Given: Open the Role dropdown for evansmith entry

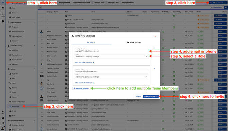Looking at the screenshot, I should coord(111,77).
